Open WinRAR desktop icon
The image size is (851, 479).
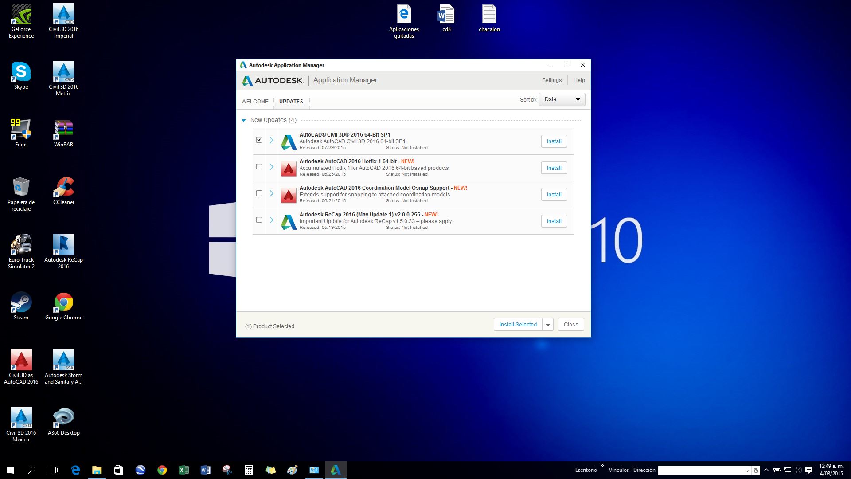coord(63,133)
